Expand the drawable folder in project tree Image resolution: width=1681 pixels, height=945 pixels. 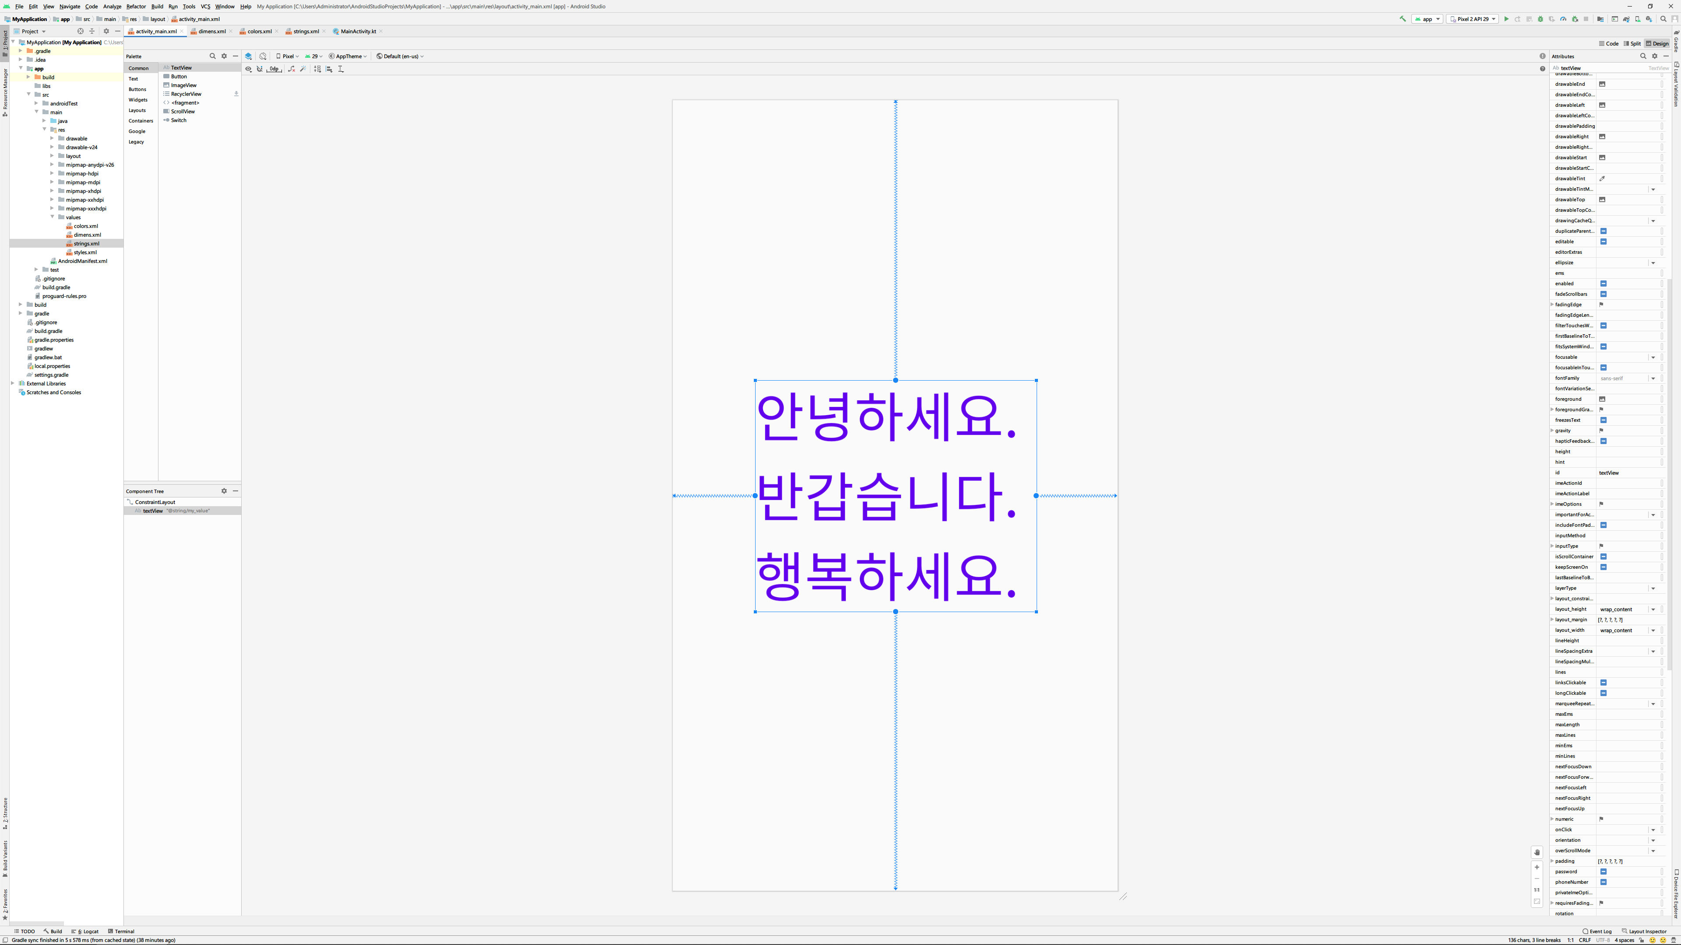(x=52, y=138)
